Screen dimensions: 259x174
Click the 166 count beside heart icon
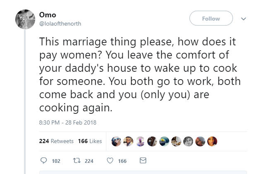[x=122, y=161]
